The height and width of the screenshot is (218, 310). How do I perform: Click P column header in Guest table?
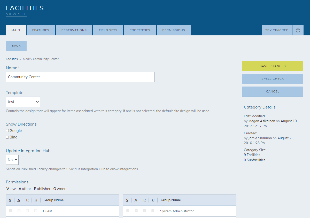[27, 200]
